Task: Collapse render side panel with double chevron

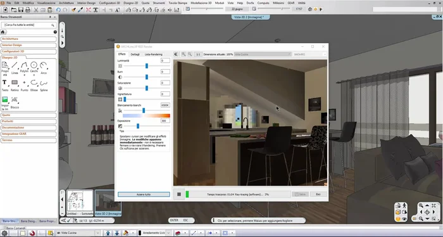Action: coord(176,54)
